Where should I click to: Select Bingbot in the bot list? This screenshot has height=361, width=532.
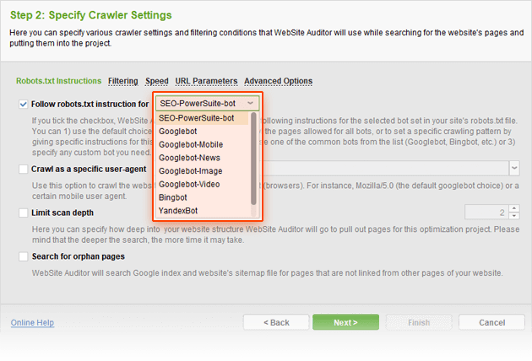pos(172,197)
